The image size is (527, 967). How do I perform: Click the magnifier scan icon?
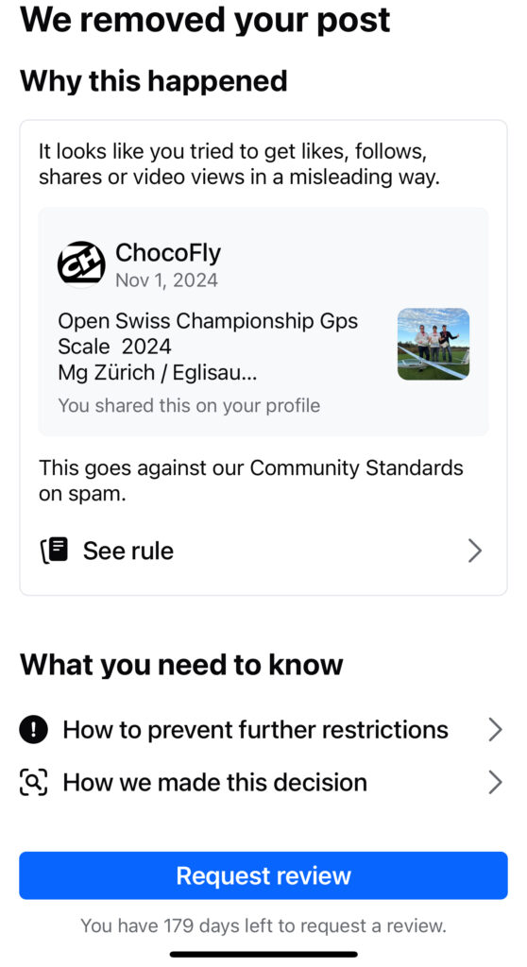[33, 782]
